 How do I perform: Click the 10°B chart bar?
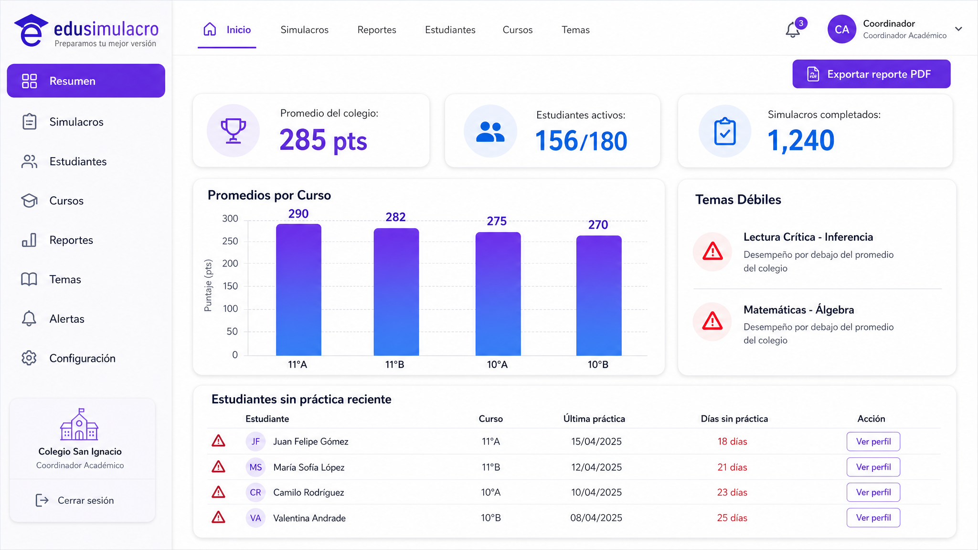click(x=599, y=296)
